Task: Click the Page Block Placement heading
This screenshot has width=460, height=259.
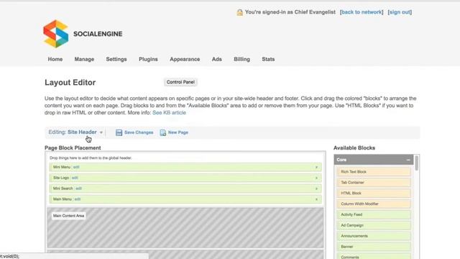Action: point(73,147)
